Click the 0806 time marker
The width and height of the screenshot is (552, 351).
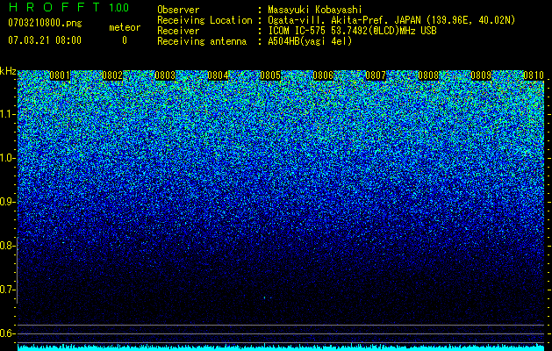(x=323, y=75)
